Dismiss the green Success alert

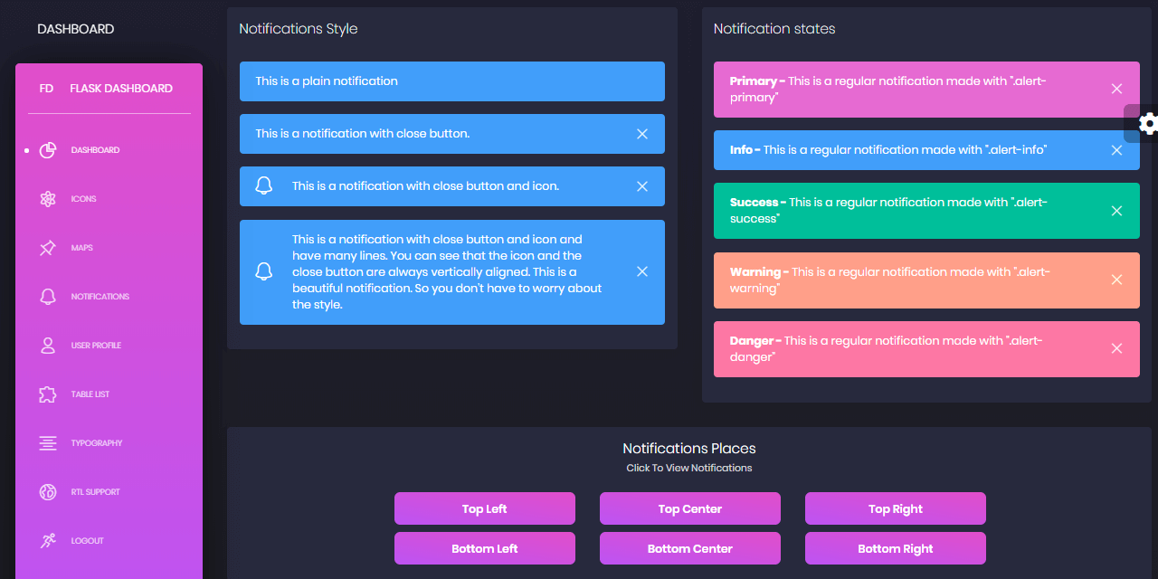point(1116,211)
